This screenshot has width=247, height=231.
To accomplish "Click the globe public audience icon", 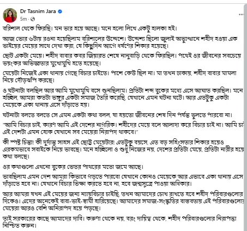I will tap(33, 19).
